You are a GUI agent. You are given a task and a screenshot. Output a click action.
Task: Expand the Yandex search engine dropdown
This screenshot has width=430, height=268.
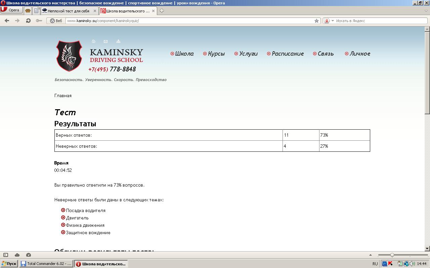pos(333,21)
